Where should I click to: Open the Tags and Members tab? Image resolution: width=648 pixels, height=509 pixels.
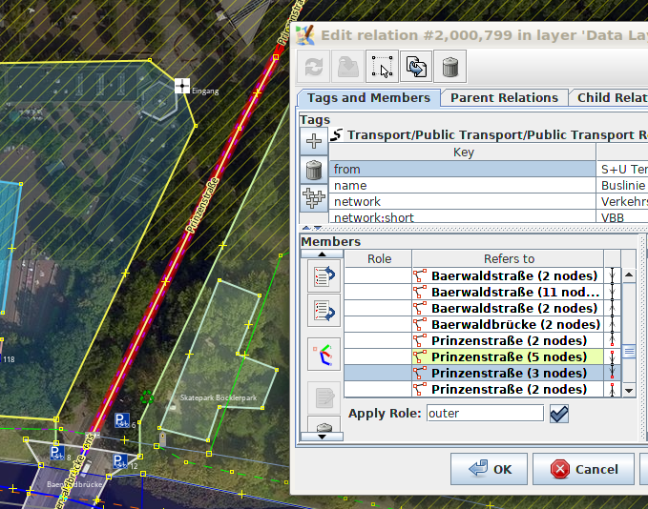368,97
